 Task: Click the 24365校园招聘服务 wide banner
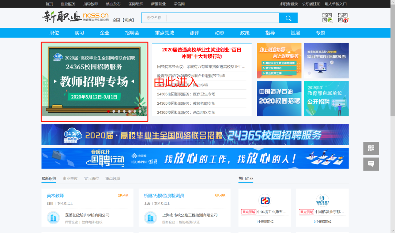click(x=195, y=135)
